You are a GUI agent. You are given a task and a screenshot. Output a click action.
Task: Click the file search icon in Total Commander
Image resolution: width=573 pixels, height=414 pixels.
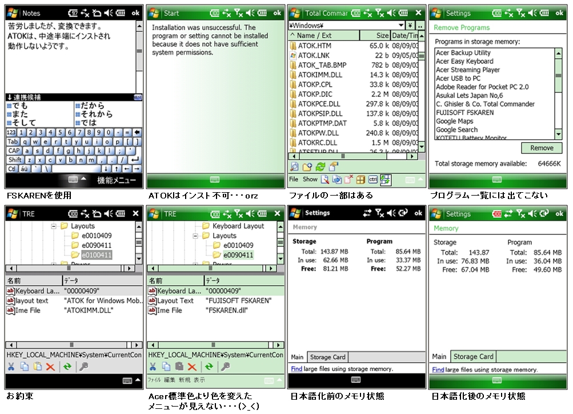pyautogui.click(x=294, y=167)
